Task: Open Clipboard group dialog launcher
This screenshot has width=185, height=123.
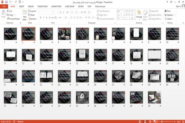Action: pyautogui.click(x=20, y=23)
